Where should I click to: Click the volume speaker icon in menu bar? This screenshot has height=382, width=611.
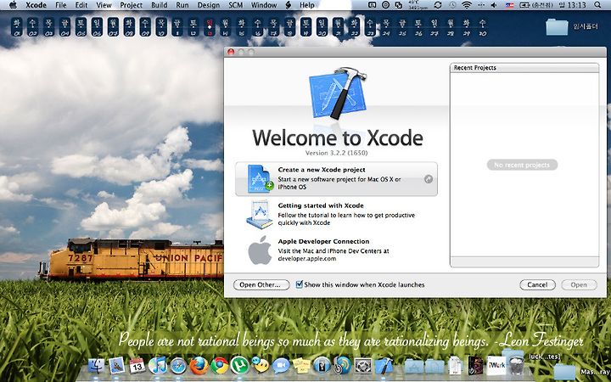click(x=494, y=5)
